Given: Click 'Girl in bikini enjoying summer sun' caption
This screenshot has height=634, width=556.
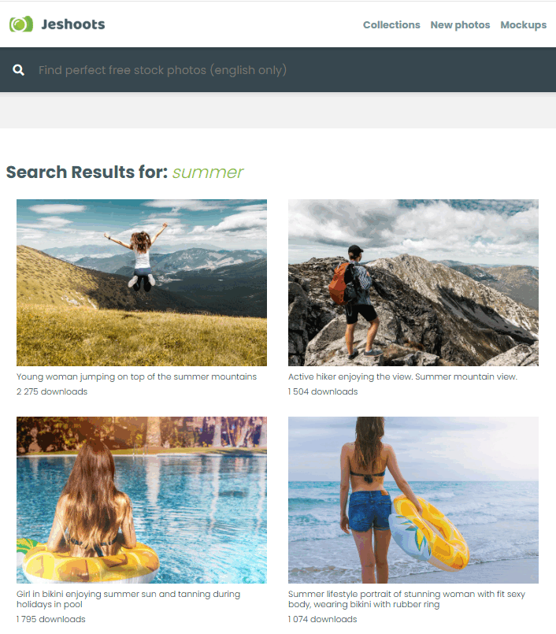Looking at the screenshot, I should (128, 599).
